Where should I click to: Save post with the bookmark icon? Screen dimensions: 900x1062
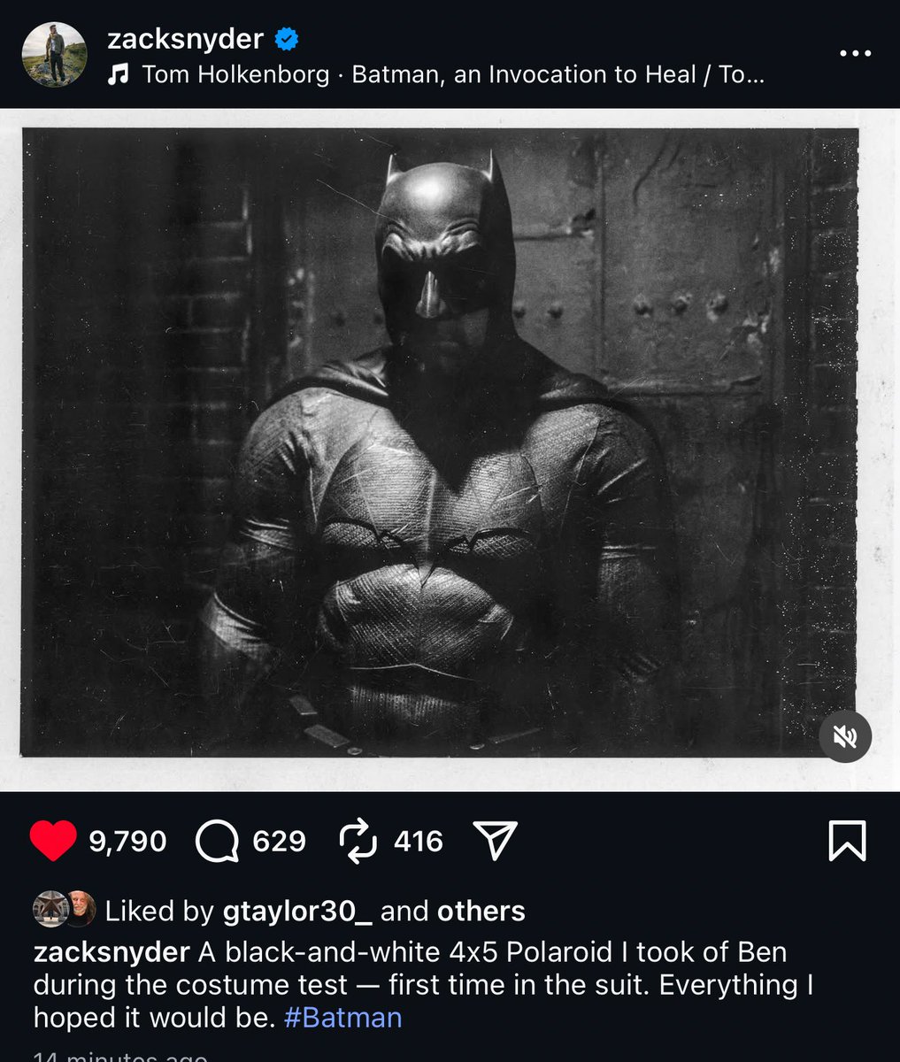click(x=847, y=841)
